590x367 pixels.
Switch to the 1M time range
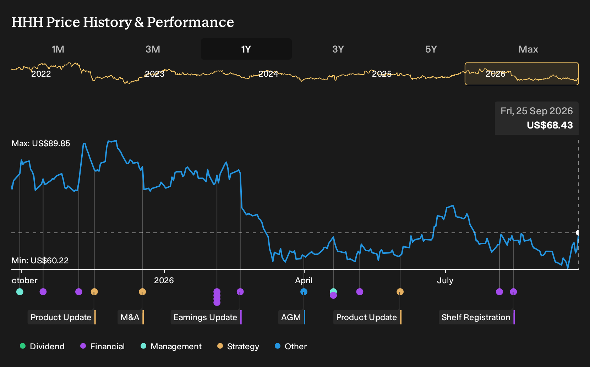click(58, 49)
